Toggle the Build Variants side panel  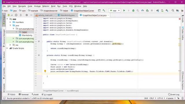point(4,88)
